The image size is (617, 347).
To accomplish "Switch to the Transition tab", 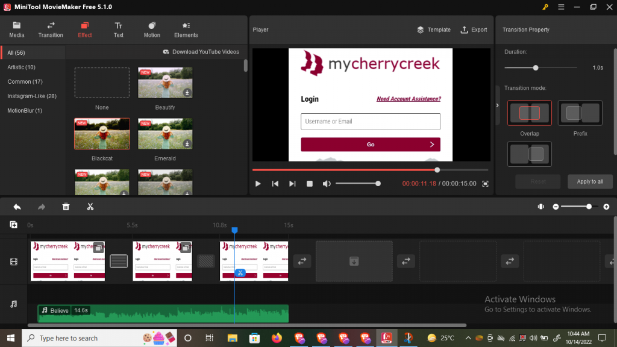I will (x=51, y=30).
